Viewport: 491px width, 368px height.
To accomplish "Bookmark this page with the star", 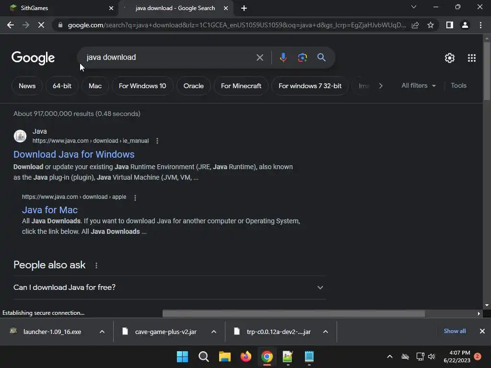I will pyautogui.click(x=431, y=25).
